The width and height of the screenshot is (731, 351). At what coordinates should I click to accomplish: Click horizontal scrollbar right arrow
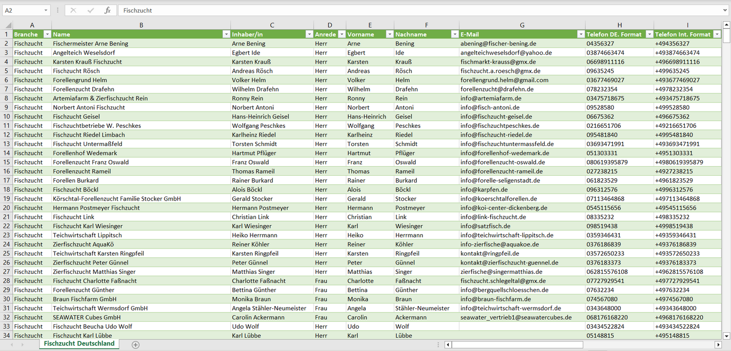tap(718, 344)
